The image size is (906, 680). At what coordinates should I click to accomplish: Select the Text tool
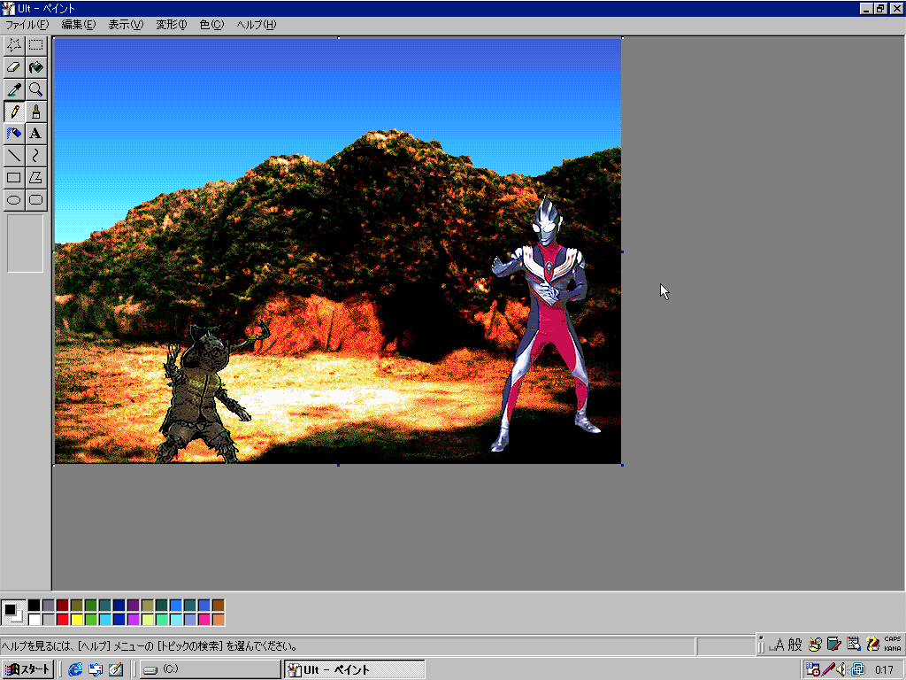coord(35,134)
